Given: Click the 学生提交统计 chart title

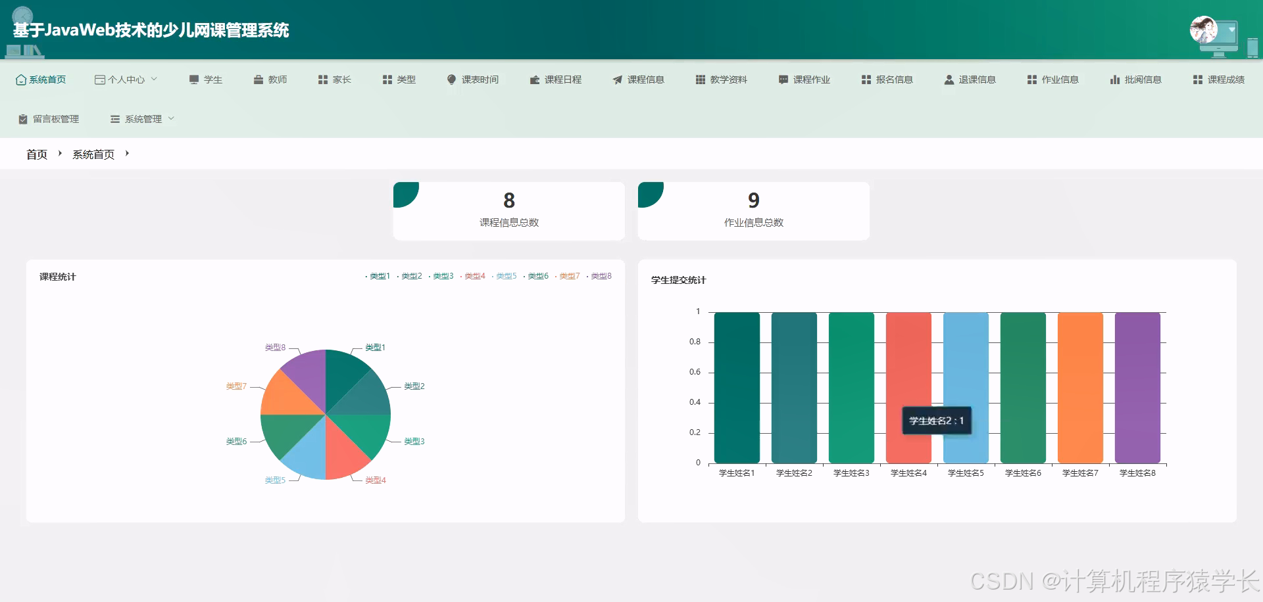Looking at the screenshot, I should (678, 280).
